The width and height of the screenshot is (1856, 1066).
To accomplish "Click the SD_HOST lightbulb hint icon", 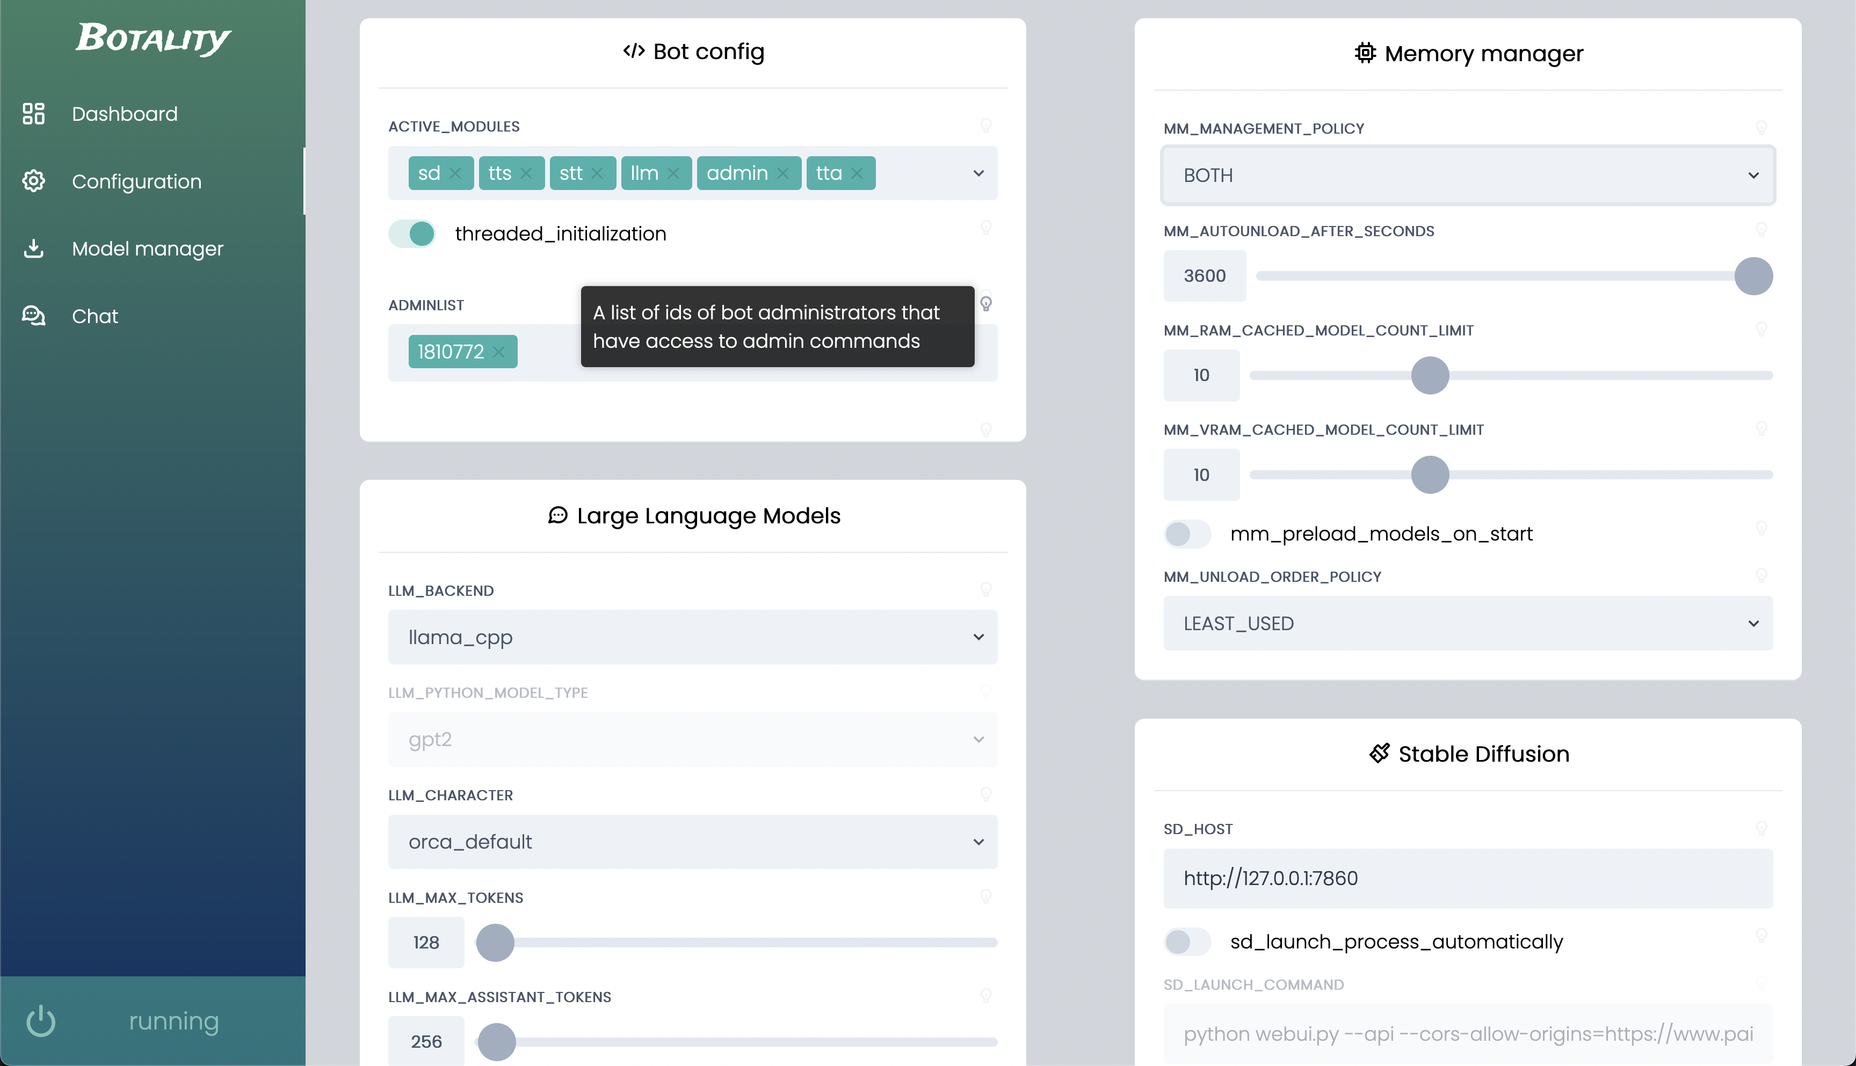I will point(1761,828).
